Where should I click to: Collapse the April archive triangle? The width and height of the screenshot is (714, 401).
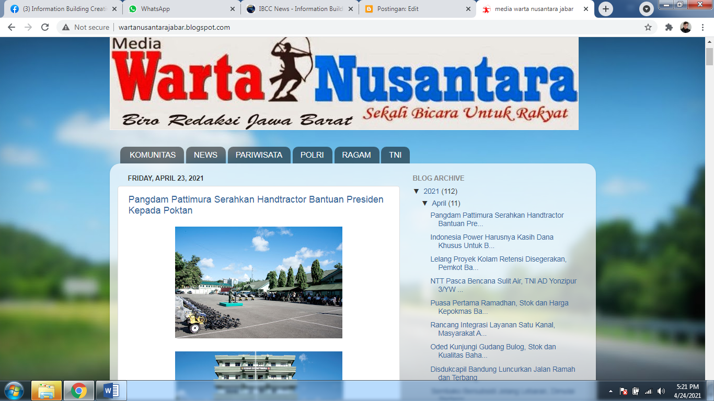coord(425,203)
